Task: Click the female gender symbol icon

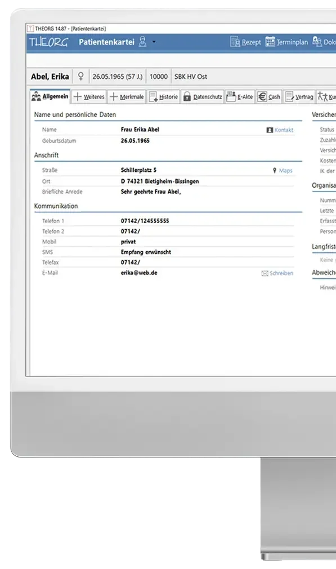Action: pyautogui.click(x=81, y=76)
